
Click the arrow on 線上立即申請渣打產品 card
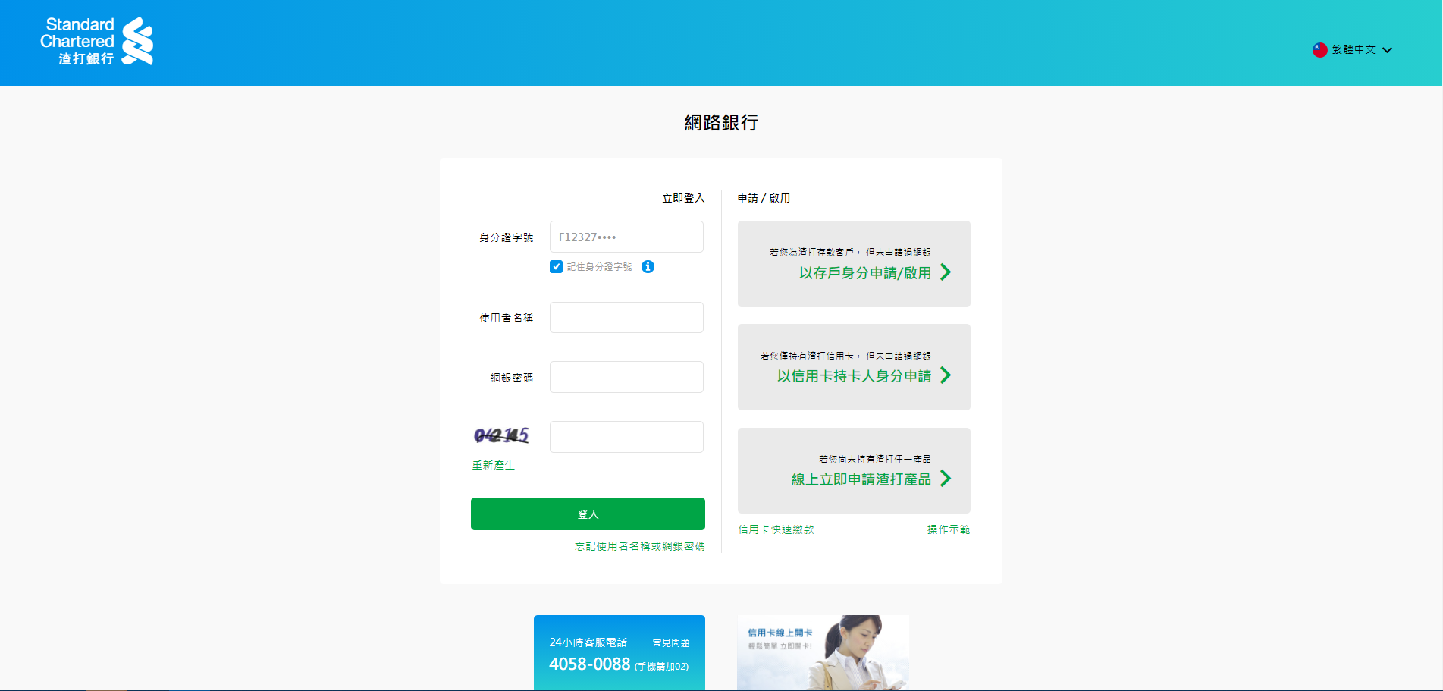pos(946,479)
